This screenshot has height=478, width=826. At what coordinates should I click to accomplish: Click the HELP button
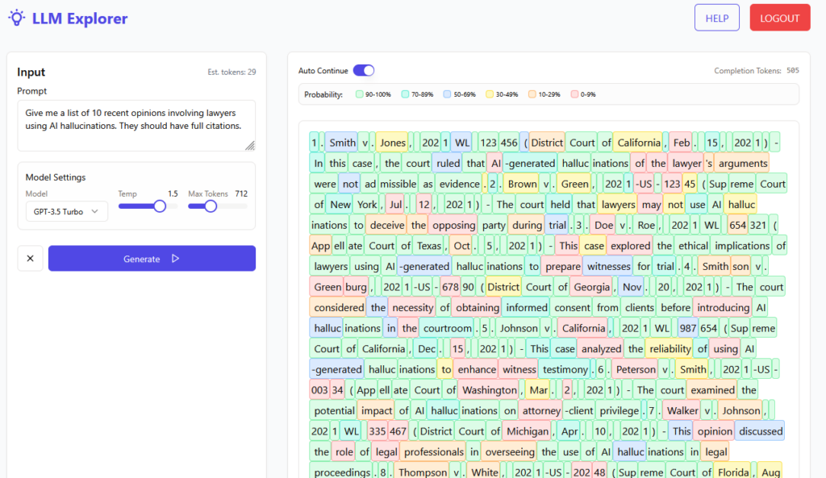click(716, 17)
